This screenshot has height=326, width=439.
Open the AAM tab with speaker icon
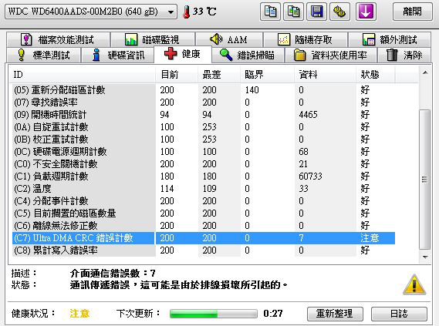(229, 40)
